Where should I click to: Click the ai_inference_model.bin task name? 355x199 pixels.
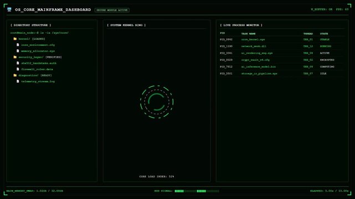coord(259,67)
